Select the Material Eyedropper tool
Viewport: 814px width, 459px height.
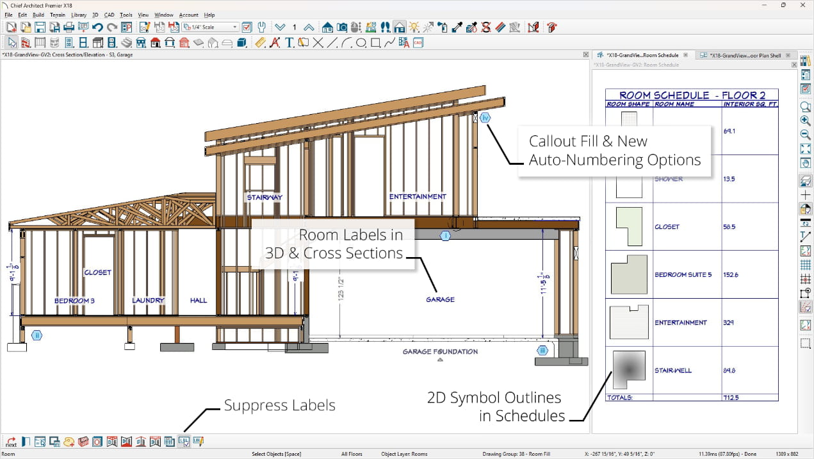click(x=457, y=27)
